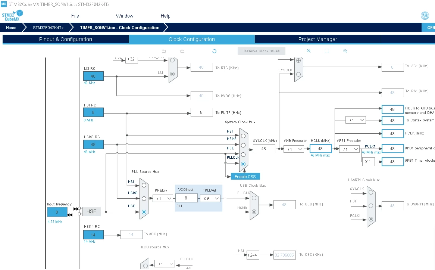
Task: Open the MCO source divider /1 dropdown
Action: pyautogui.click(x=165, y=264)
